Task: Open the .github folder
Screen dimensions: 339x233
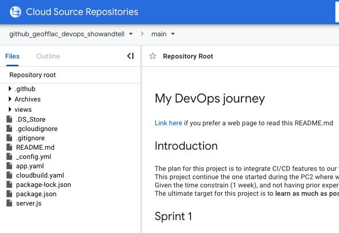Action: (x=25, y=89)
